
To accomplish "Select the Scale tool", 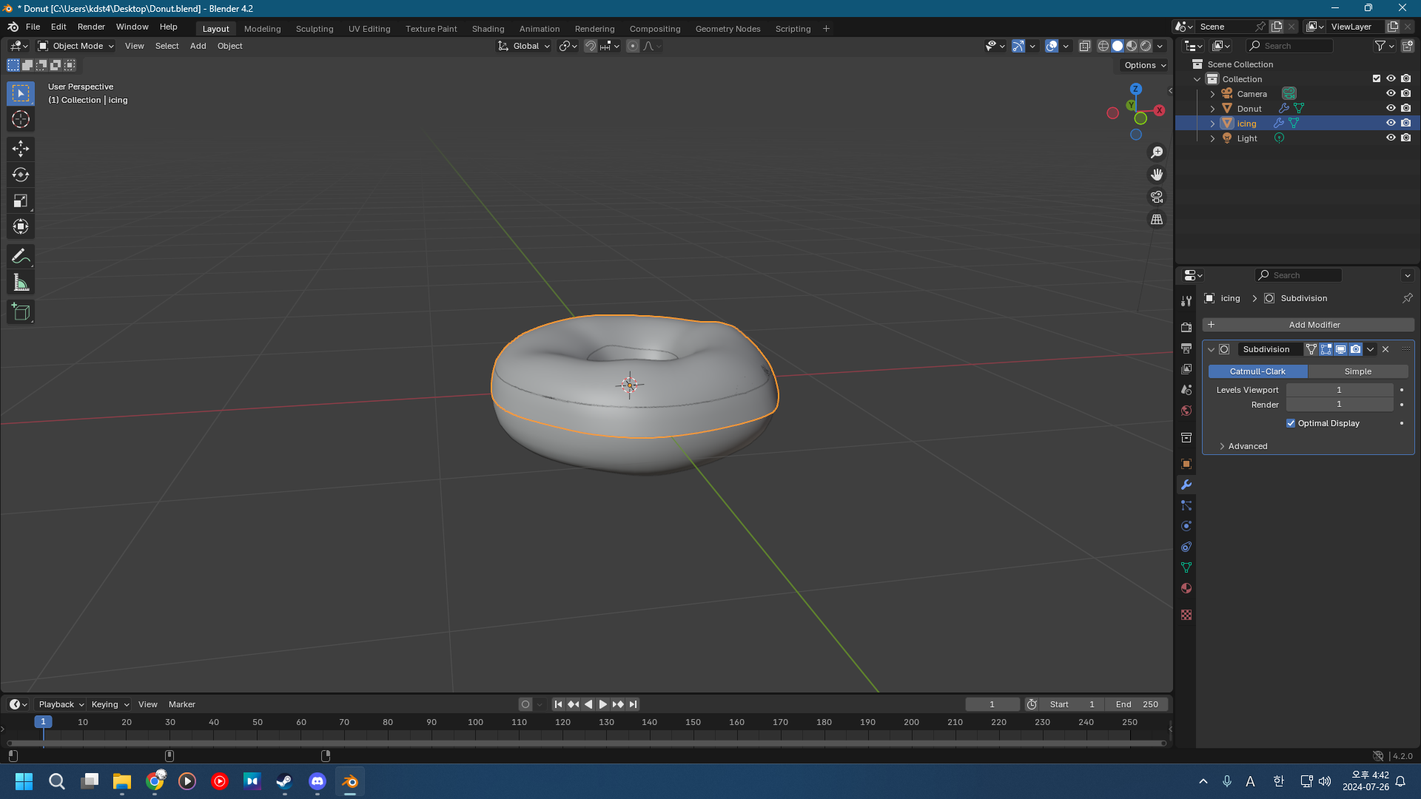I will click(20, 200).
